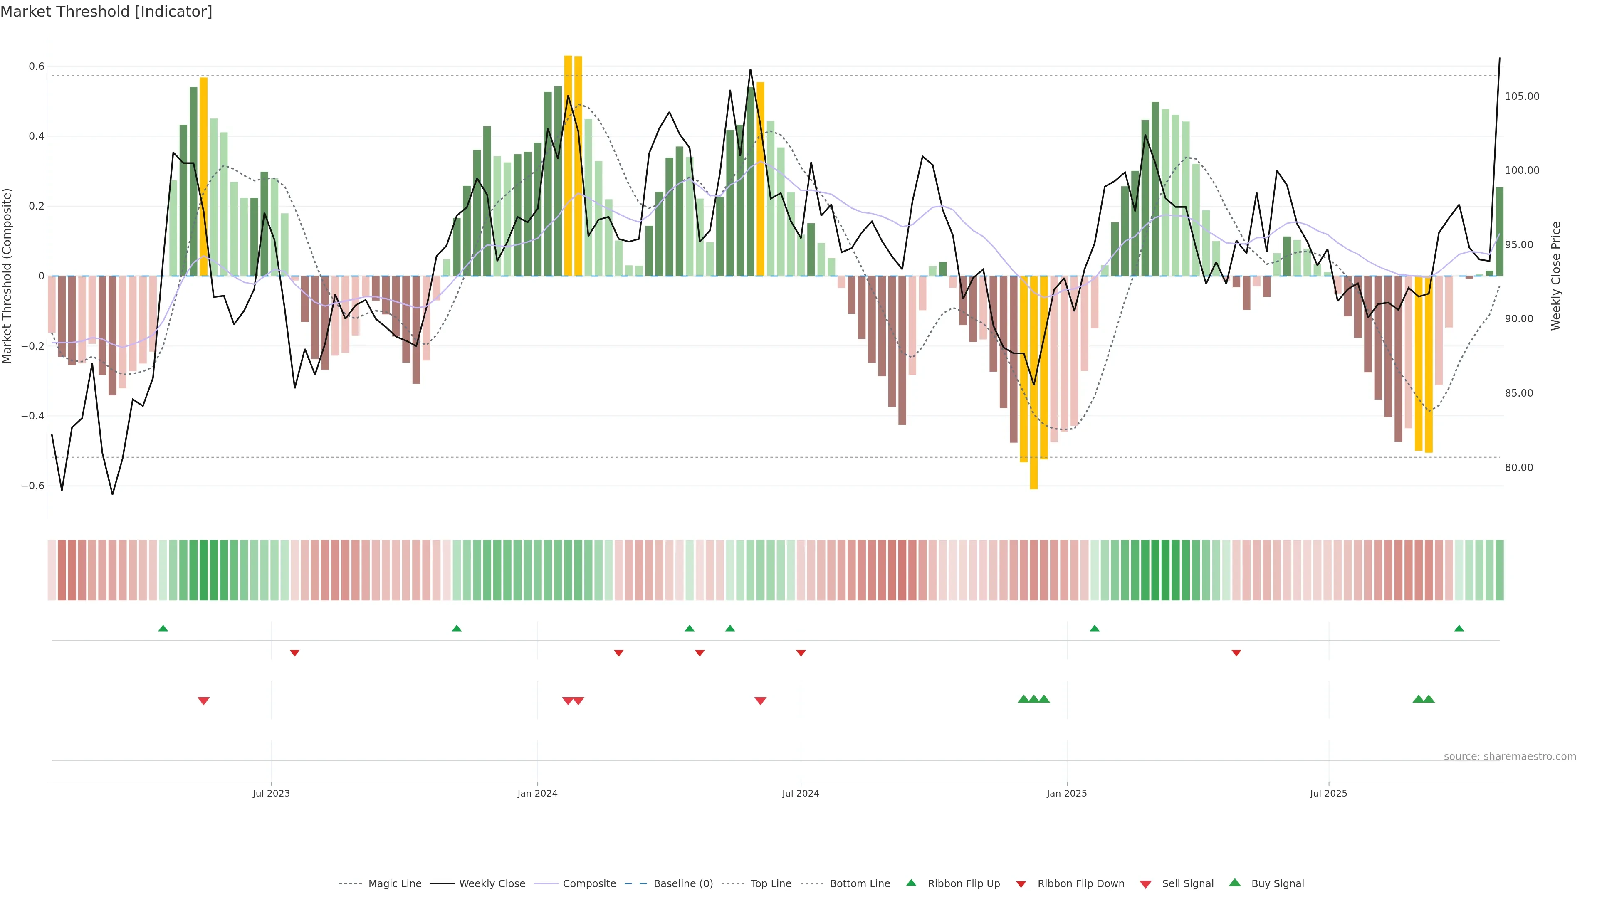Click the Sell Signal legend item

pyautogui.click(x=1187, y=884)
